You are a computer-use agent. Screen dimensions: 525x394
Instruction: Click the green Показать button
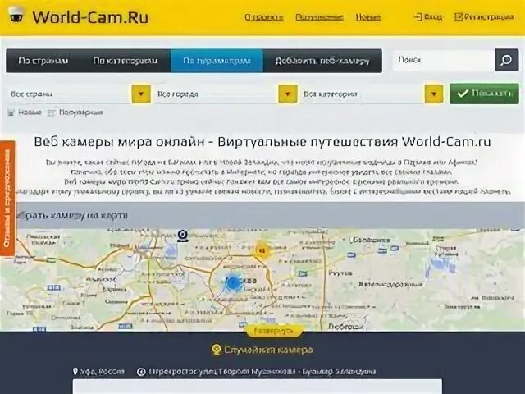pos(484,94)
